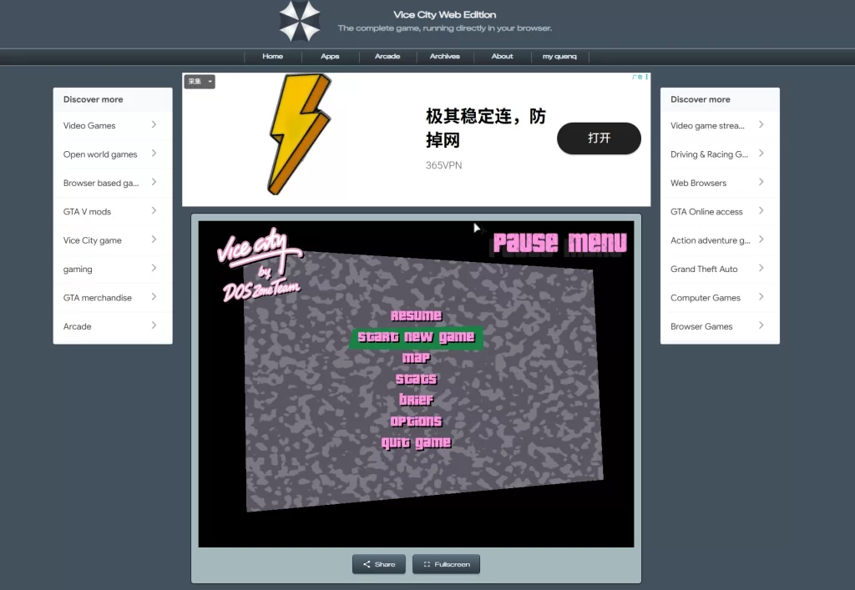Open the GTA merchandise link
Screen dimensions: 855x590
coord(98,297)
